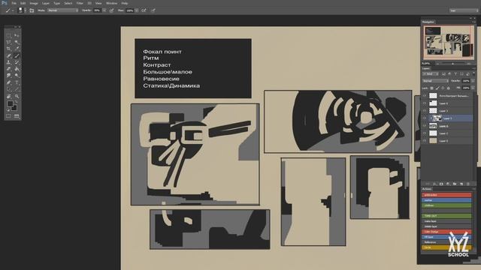The height and width of the screenshot is (270, 481).
Task: Select the History Brush tool
Action: pos(17,62)
